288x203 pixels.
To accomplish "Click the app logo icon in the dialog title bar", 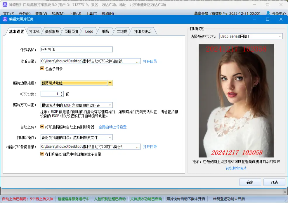I will [x=5, y=20].
